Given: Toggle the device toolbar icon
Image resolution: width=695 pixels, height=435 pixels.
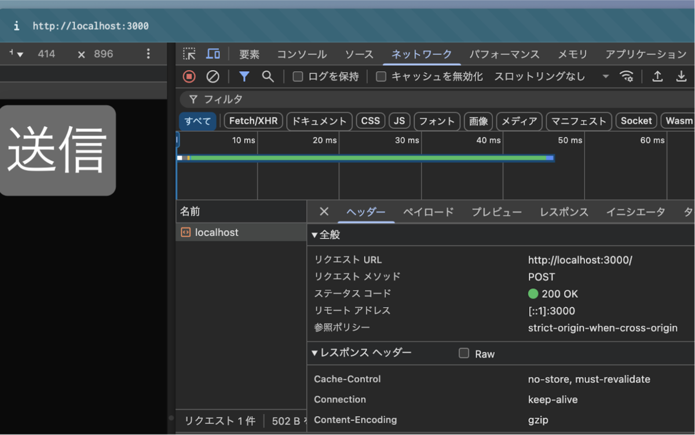Looking at the screenshot, I should coord(213,54).
